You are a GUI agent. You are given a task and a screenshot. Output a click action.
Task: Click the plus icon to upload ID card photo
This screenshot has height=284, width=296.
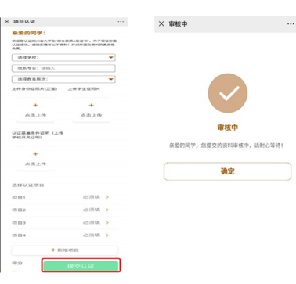click(35, 105)
